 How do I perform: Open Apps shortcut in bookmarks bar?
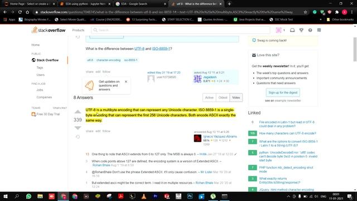(x=9, y=20)
